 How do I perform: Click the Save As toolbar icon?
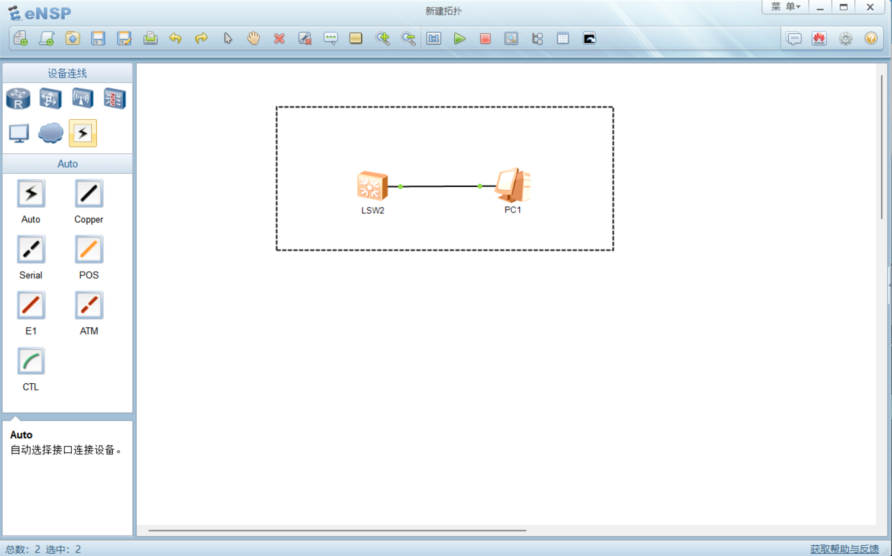tap(124, 38)
